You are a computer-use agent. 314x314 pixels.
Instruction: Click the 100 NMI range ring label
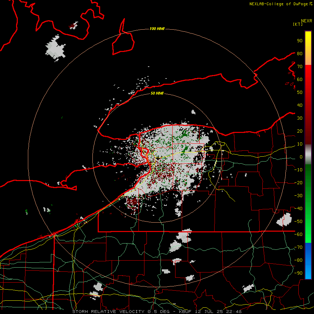coord(157,29)
